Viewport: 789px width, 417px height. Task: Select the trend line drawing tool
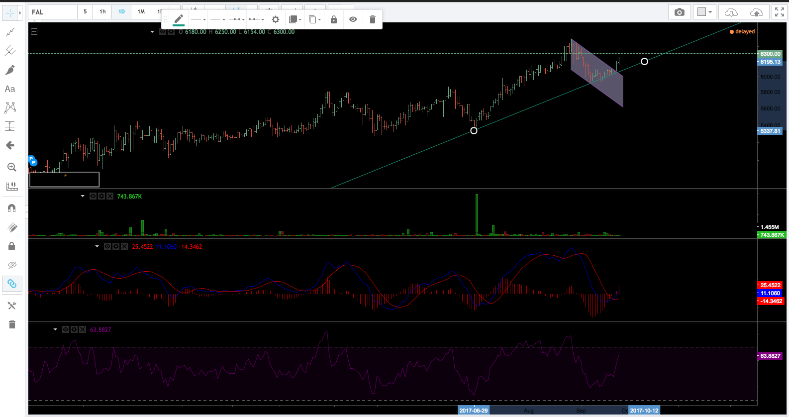click(x=10, y=32)
